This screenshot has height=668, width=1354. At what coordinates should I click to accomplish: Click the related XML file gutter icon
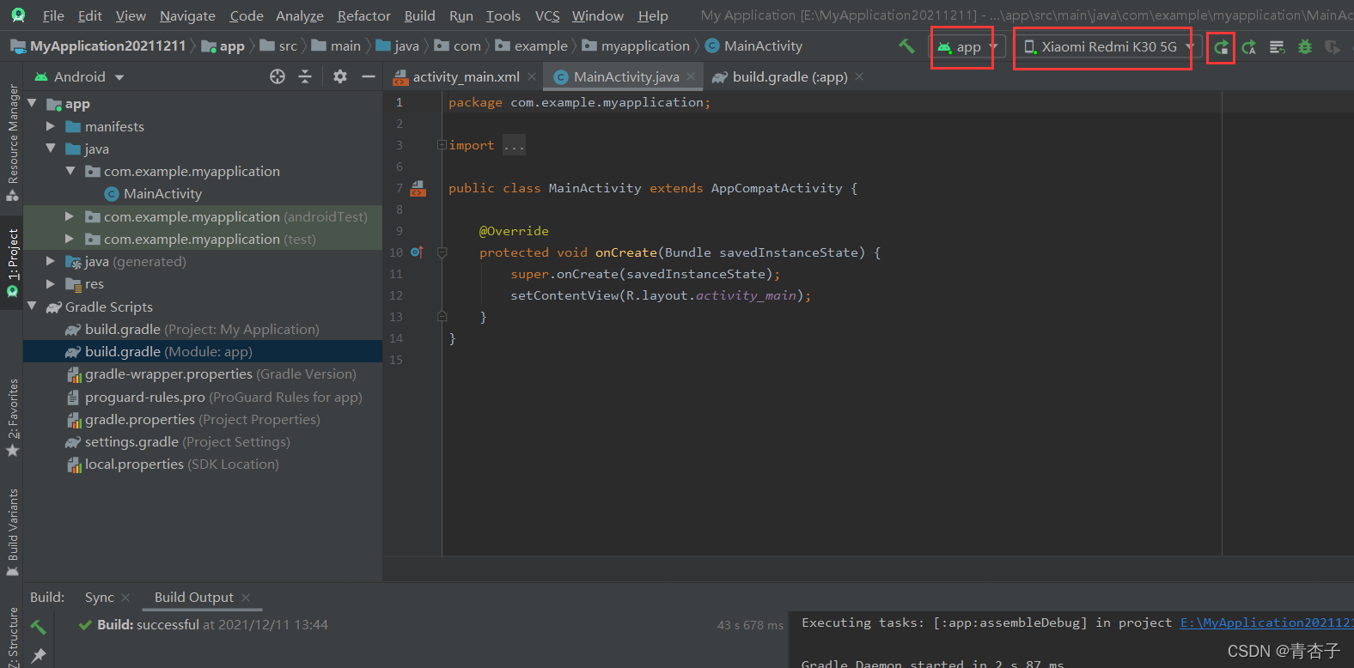[418, 188]
